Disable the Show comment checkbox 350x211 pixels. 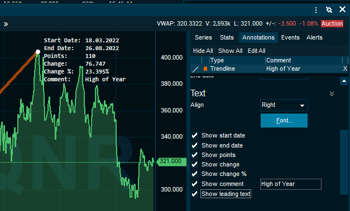[194, 184]
